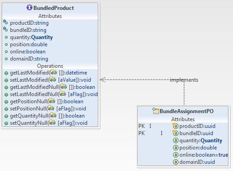233x171 pixels.
Task: Click the folder parameter icon in setQuantityNull
Action: click(53, 123)
